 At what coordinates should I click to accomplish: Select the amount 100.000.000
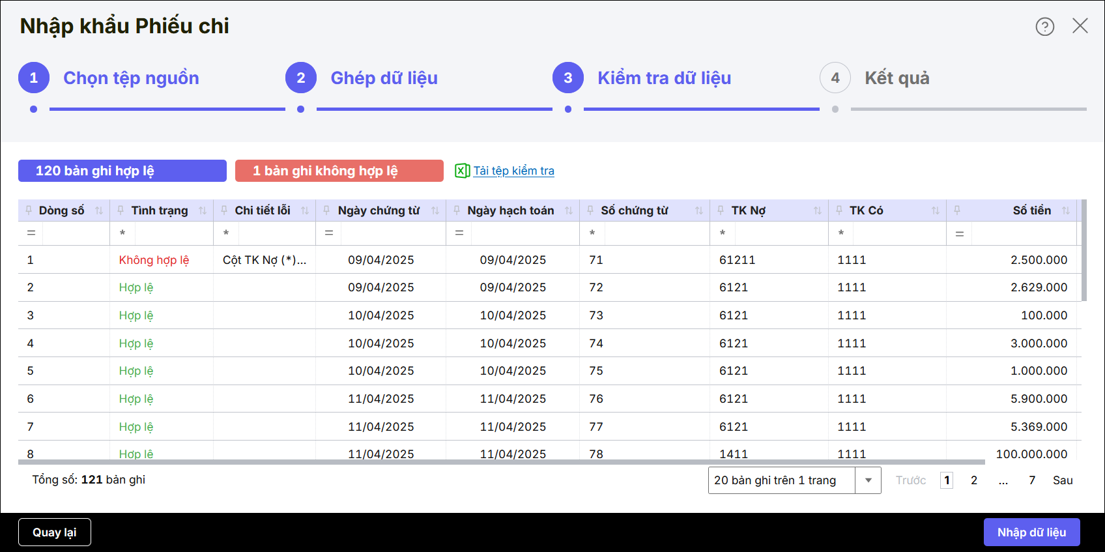click(1032, 454)
